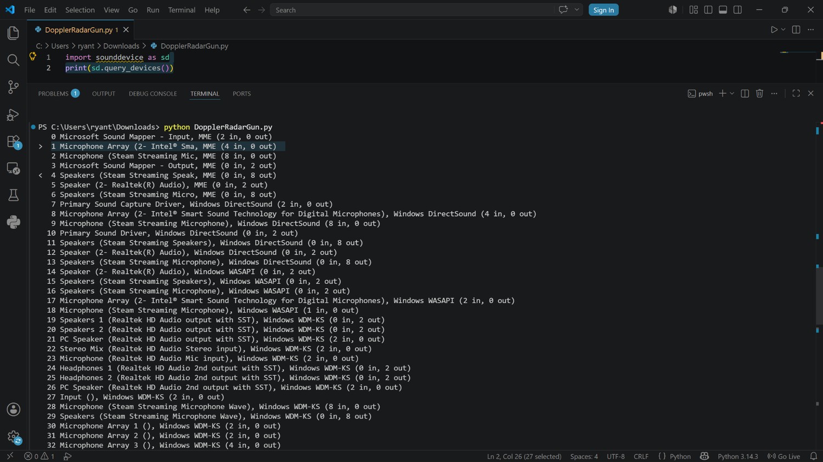Open the Source Control view
Viewport: 823px width, 462px height.
coord(13,87)
